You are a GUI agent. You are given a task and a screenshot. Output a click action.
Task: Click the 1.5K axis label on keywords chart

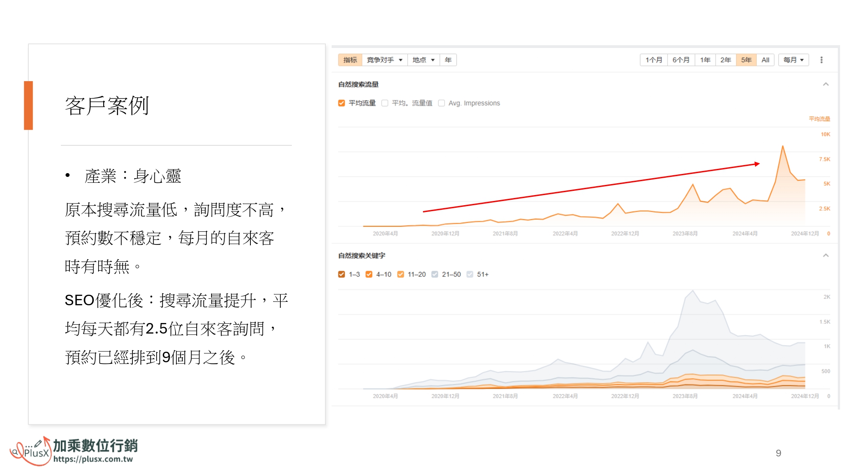[825, 322]
